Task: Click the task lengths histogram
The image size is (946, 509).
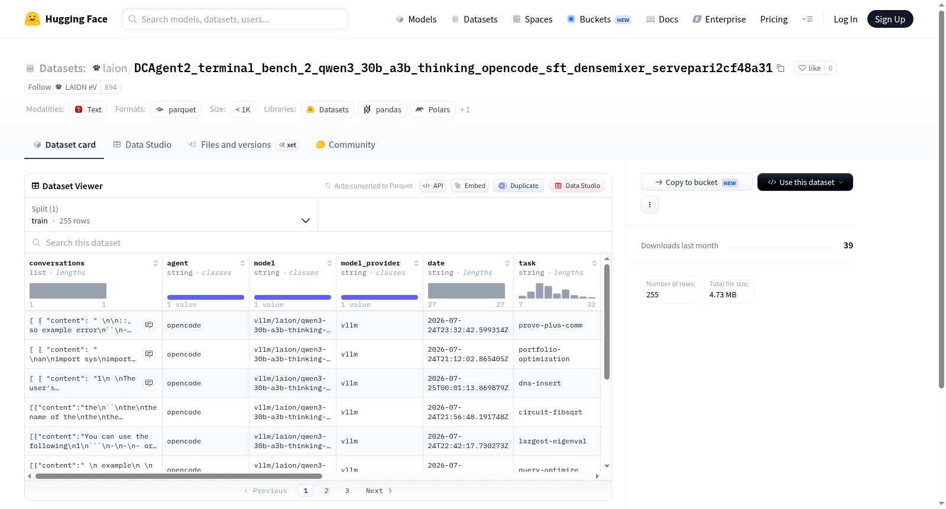Action: [557, 291]
